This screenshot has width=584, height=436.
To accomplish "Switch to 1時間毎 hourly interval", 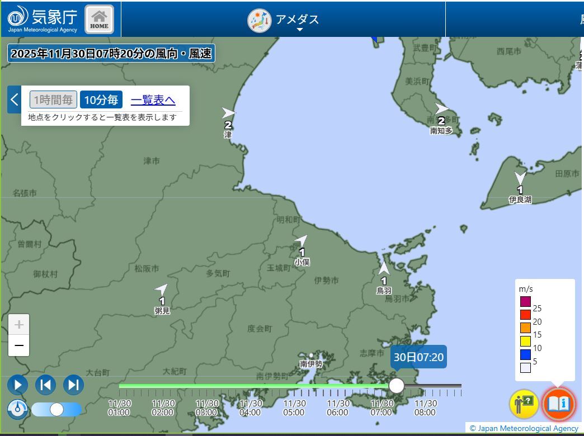I will pyautogui.click(x=53, y=100).
